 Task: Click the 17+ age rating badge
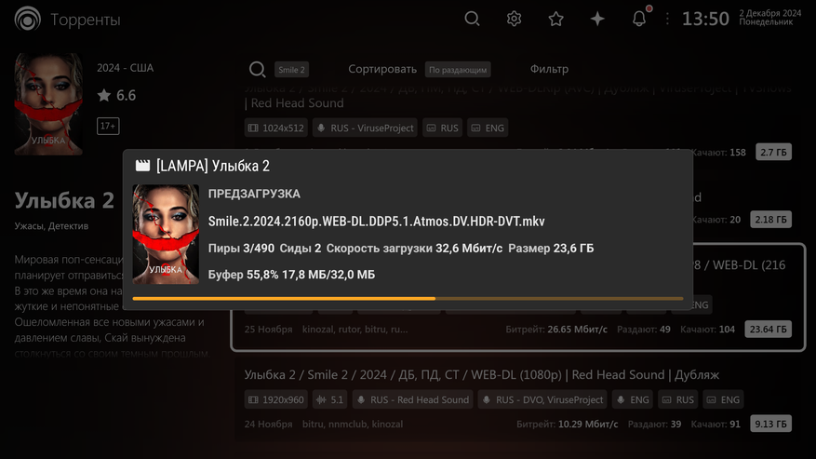(x=108, y=126)
